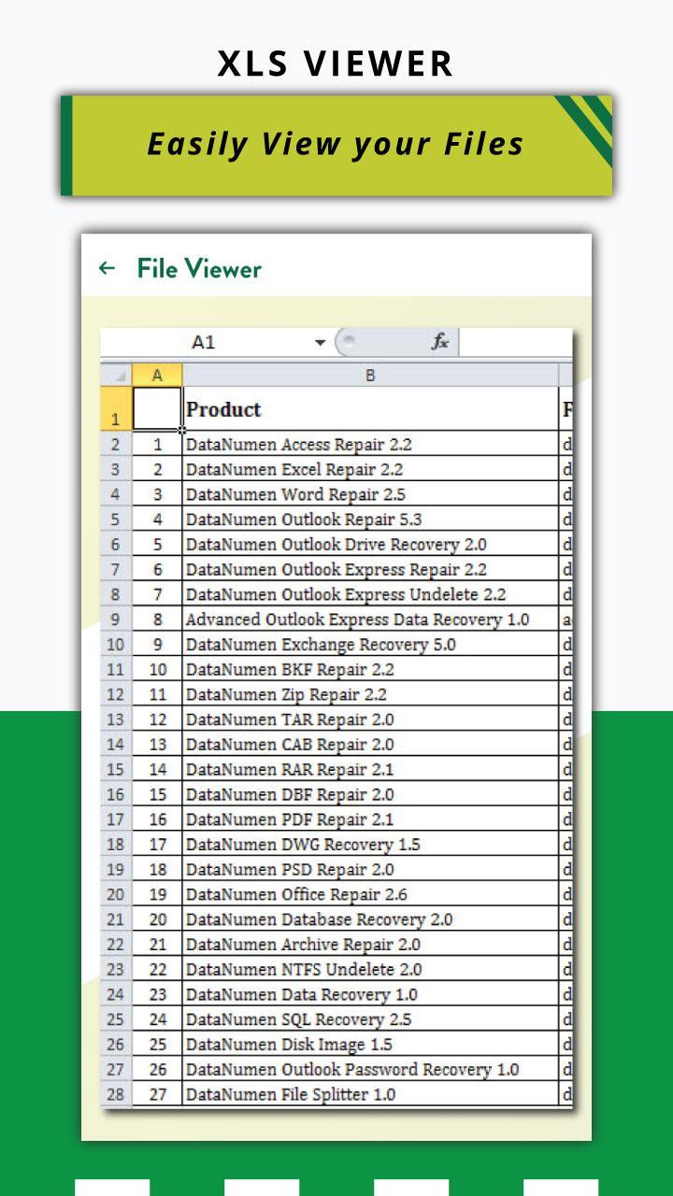Click cell DataNumen Database Recovery 2.0
The image size is (673, 1196).
(370, 919)
